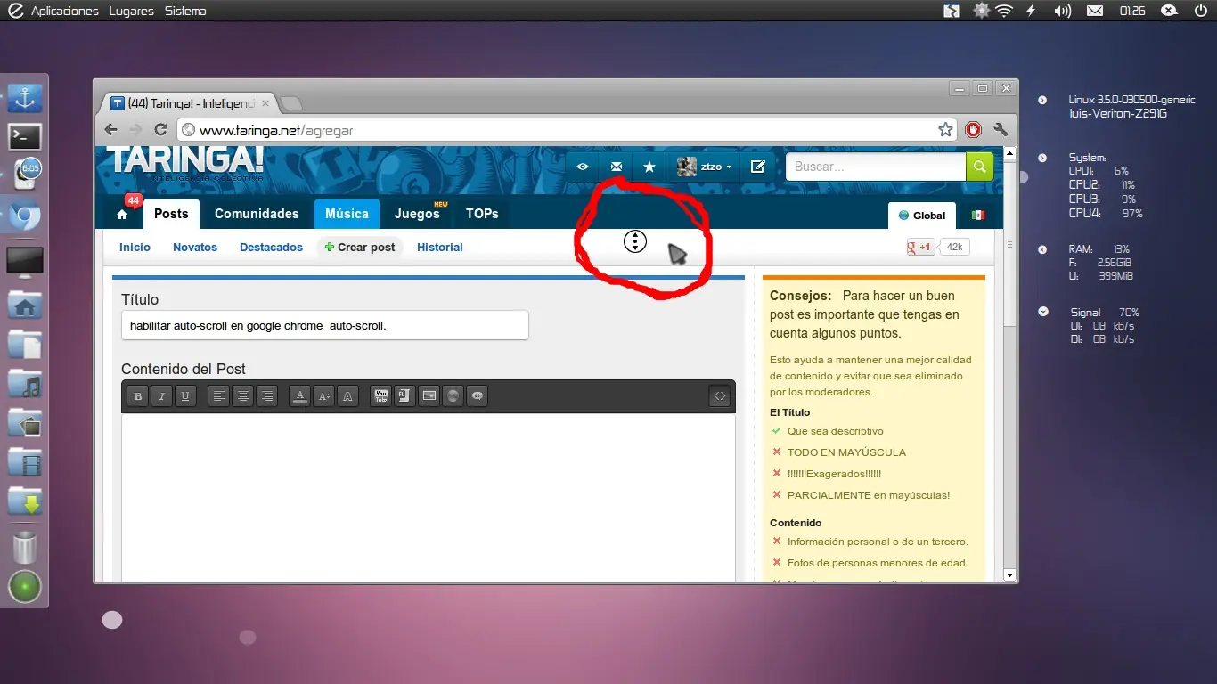Viewport: 1217px width, 684px height.
Task: Click the Taringa! logo
Action: [186, 161]
